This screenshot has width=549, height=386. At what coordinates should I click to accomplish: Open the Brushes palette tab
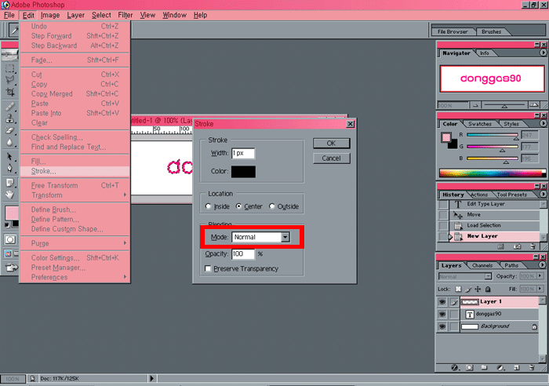click(491, 31)
